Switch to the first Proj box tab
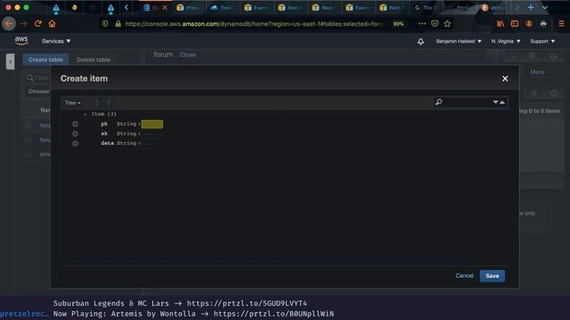This screenshot has width=570, height=320. pyautogui.click(x=189, y=8)
